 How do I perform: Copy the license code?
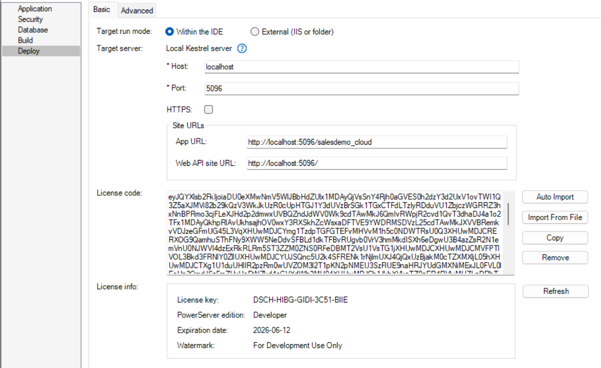click(x=554, y=238)
